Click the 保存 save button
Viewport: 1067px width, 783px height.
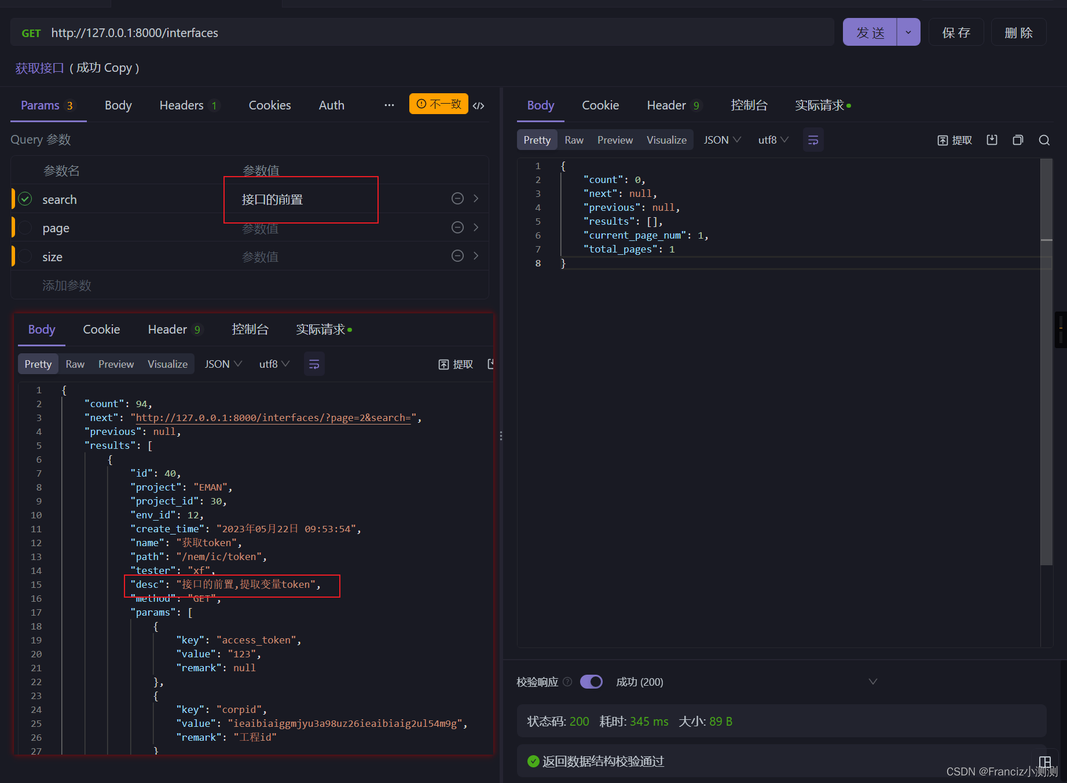click(x=956, y=32)
